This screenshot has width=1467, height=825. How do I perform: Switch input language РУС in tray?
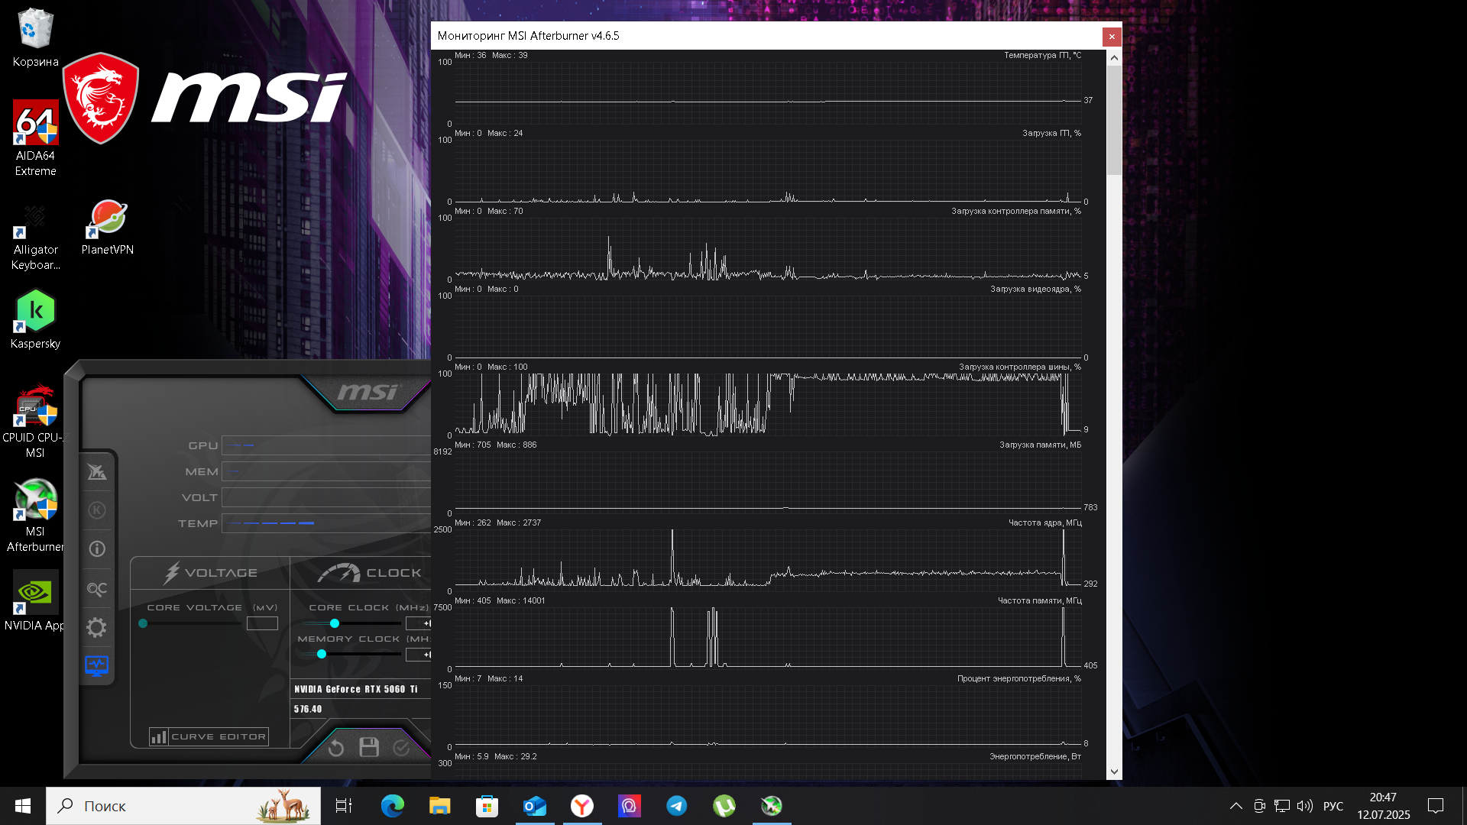pos(1333,806)
